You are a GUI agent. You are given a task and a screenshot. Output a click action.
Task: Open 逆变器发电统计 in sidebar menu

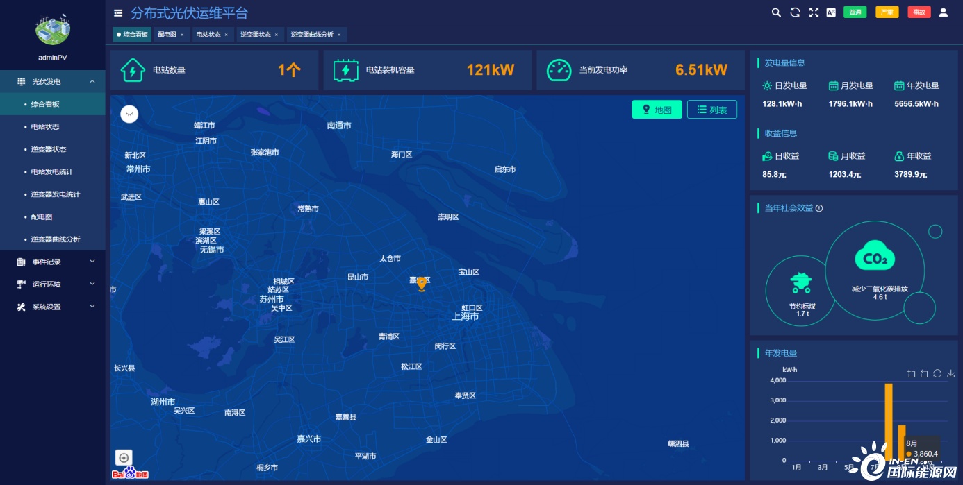[x=56, y=194]
